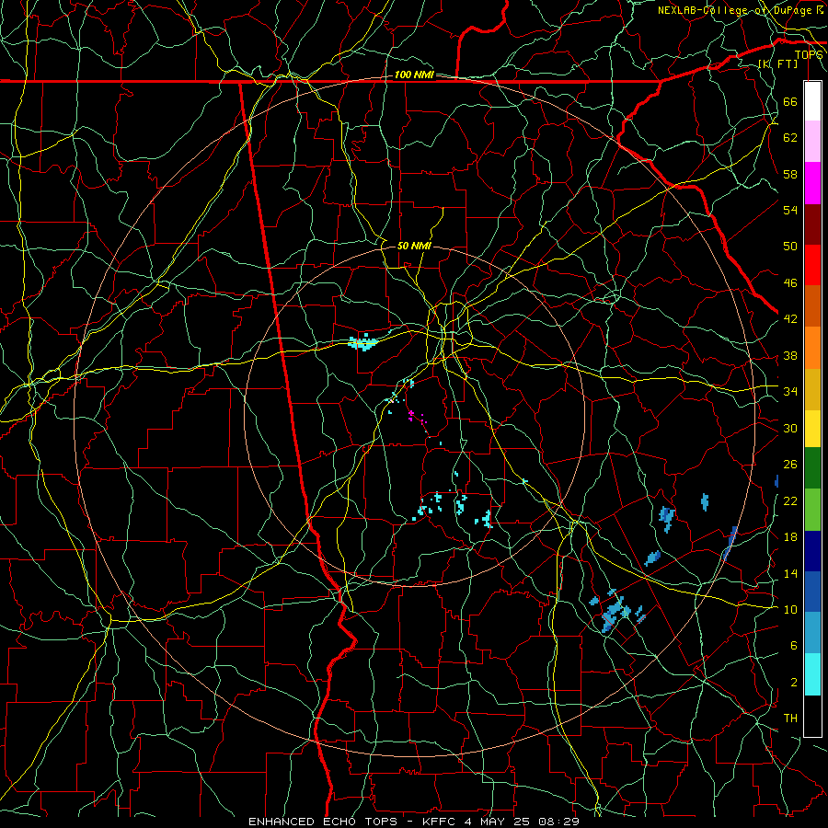Click the bright red legend swatch

812,265
